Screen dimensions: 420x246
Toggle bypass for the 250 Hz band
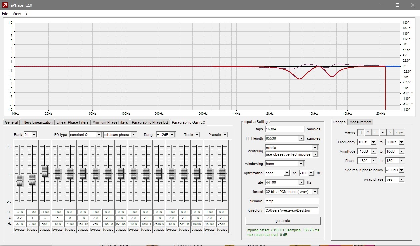click(x=95, y=230)
